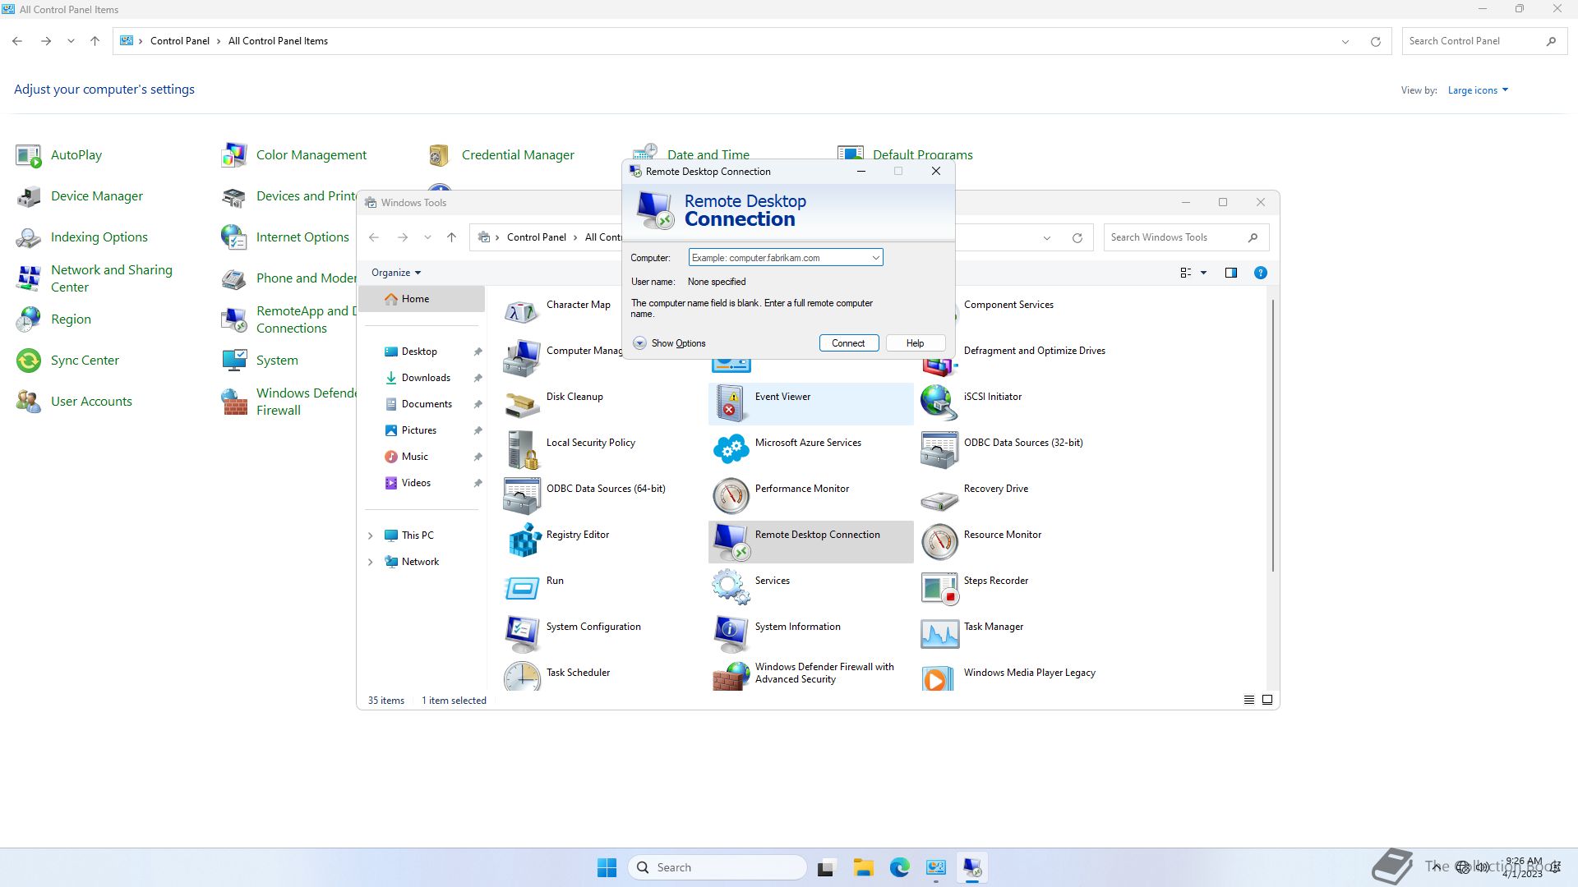Open the change view dropdown arrow in Windows Tools
The width and height of the screenshot is (1578, 887).
pos(1203,273)
